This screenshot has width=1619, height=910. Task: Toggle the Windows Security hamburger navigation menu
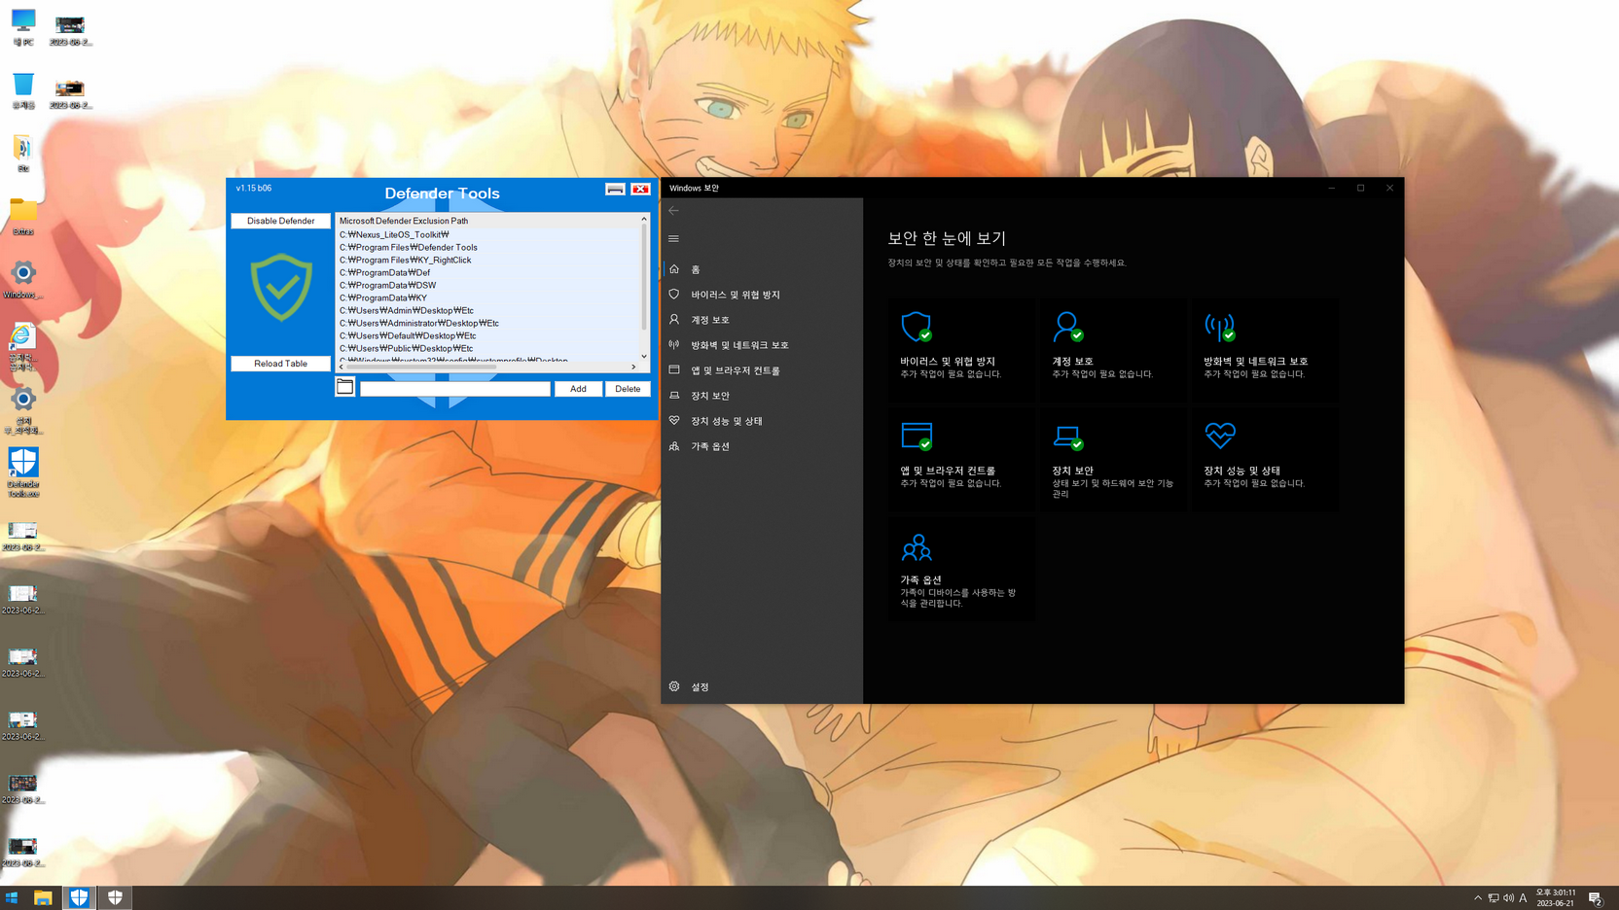coord(673,239)
